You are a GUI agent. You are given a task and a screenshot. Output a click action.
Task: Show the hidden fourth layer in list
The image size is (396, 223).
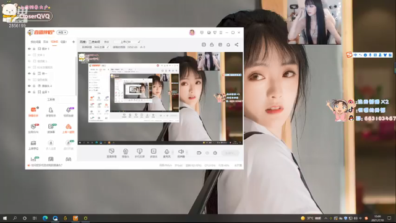coord(29,68)
